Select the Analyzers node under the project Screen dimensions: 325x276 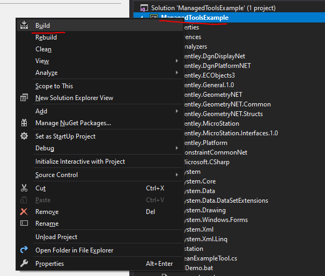tap(195, 47)
